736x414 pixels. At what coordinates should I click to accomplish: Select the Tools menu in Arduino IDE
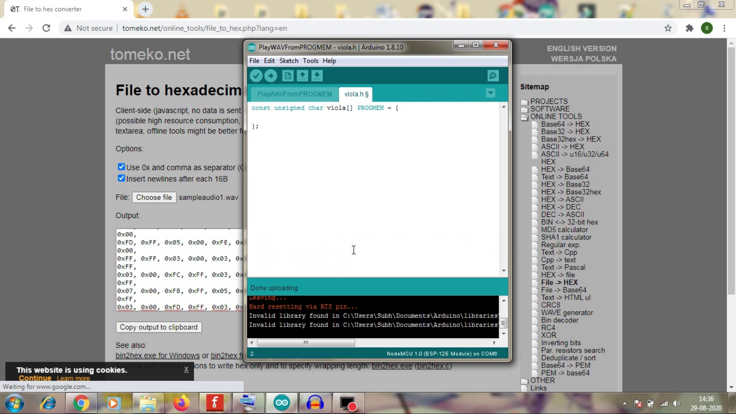[x=310, y=61]
